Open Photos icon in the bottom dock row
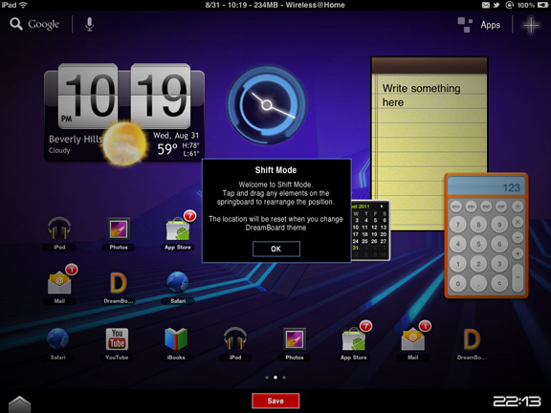Viewport: 551px width, 413px height. click(x=295, y=338)
